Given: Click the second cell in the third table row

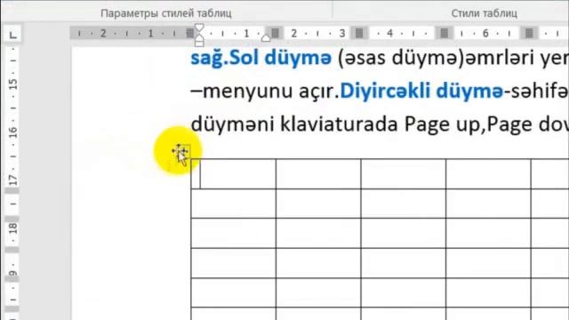Looking at the screenshot, I should tap(318, 233).
